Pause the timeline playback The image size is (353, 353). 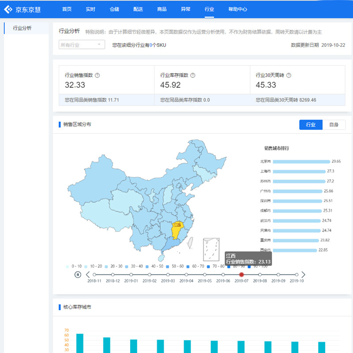[78, 274]
